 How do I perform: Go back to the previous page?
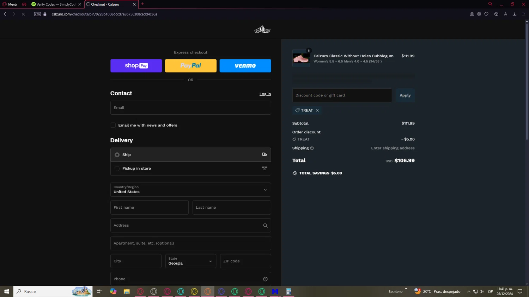click(5, 14)
